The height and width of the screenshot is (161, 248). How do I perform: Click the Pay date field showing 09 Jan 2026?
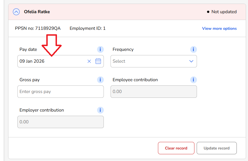tap(50, 61)
